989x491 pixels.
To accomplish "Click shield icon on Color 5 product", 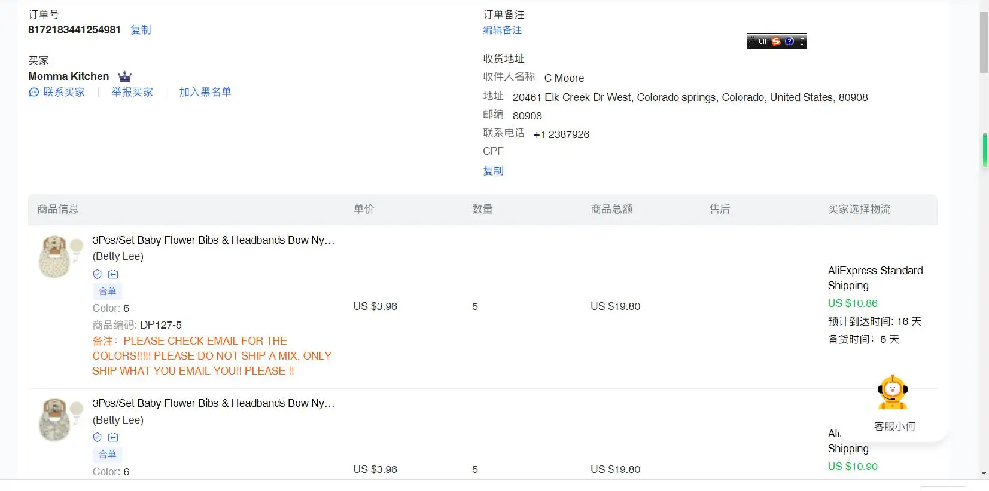I will pyautogui.click(x=98, y=274).
